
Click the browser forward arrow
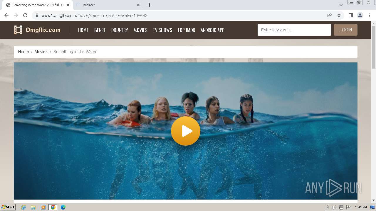(16, 15)
